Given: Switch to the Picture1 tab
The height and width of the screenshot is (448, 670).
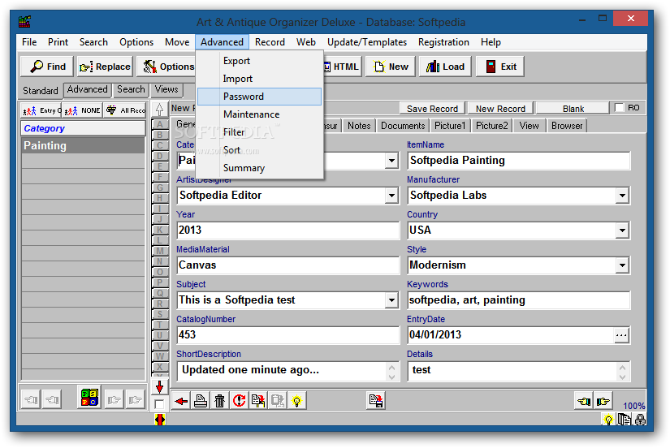Looking at the screenshot, I should pyautogui.click(x=450, y=126).
